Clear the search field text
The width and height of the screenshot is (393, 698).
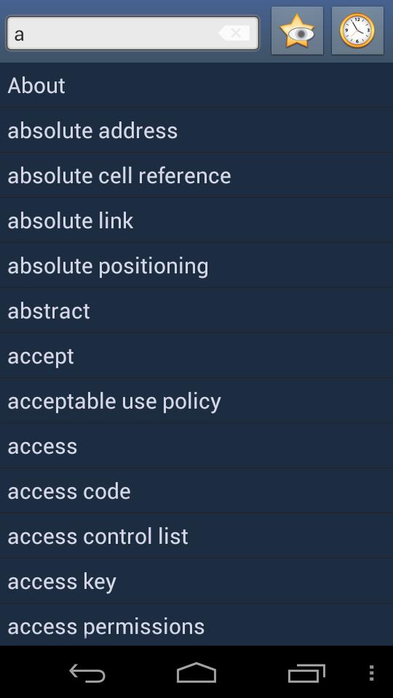tap(234, 33)
